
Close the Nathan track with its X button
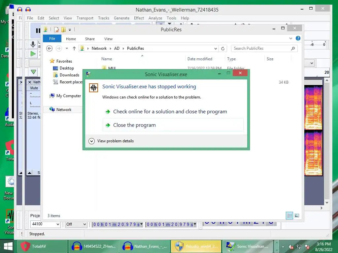pyautogui.click(x=30, y=82)
